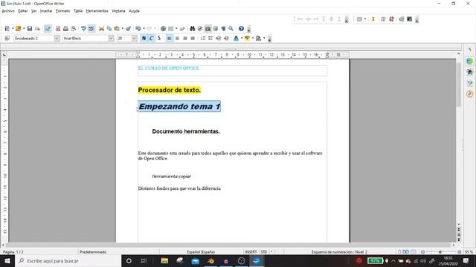
Task: Toggle Italic (C) formatting
Action: (151, 38)
